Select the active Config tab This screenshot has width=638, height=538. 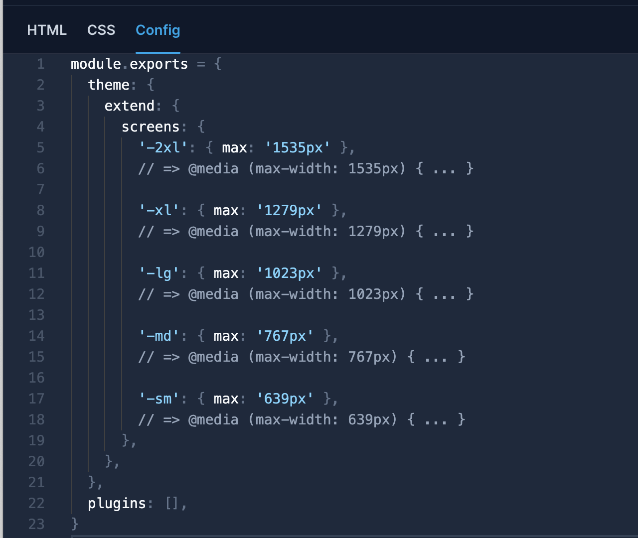[x=158, y=30]
